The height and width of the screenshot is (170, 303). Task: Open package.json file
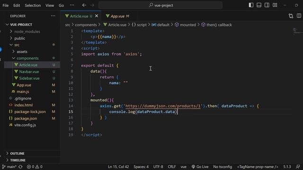coord(32,119)
